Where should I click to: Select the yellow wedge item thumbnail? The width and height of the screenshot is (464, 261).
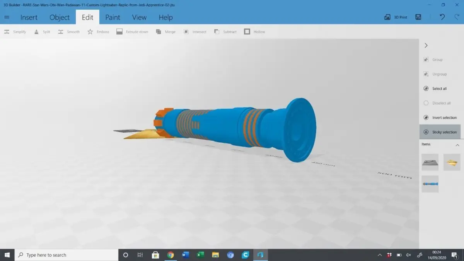click(x=452, y=162)
